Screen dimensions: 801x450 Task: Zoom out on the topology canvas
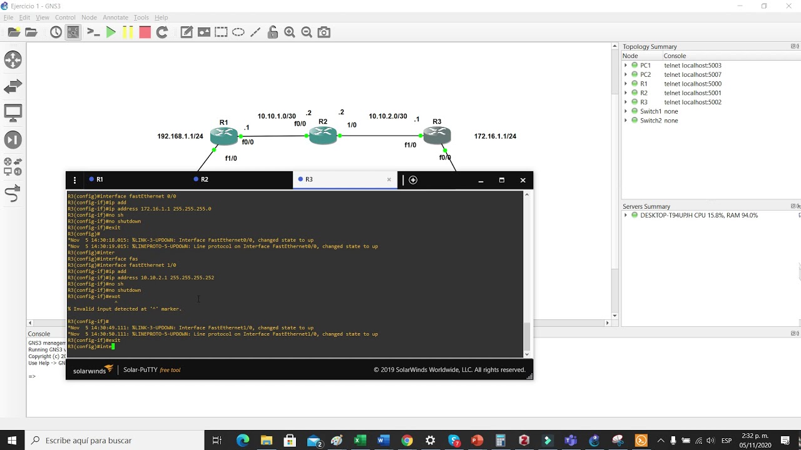point(307,32)
